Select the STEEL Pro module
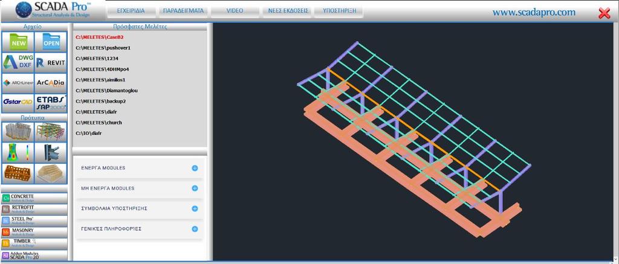The image size is (619, 264). click(34, 221)
